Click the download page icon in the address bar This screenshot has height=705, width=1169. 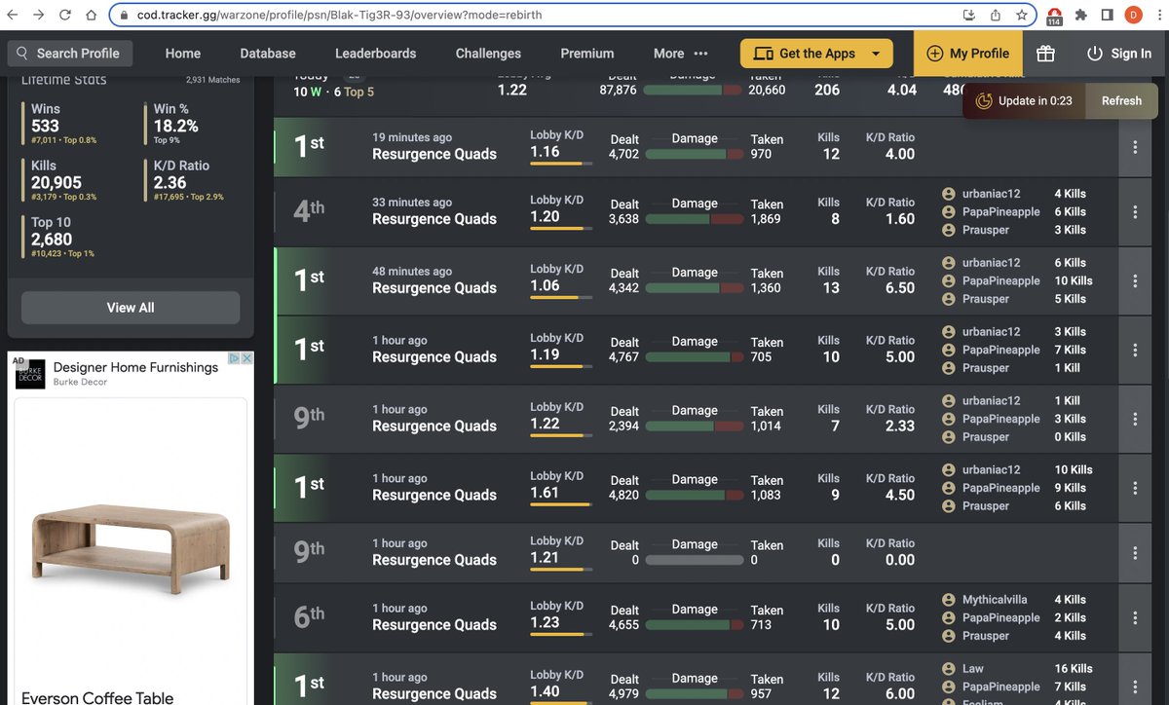[969, 16]
